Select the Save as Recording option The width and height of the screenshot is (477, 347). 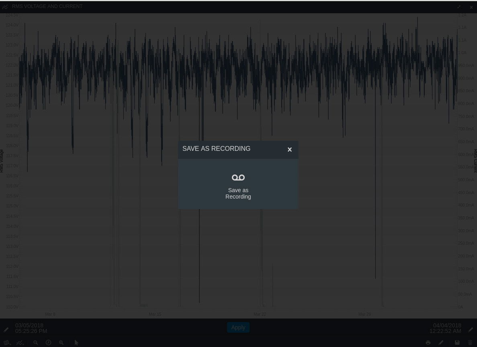(238, 185)
